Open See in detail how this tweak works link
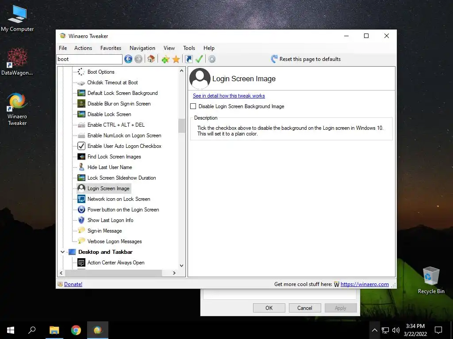This screenshot has height=339, width=453. pos(229,96)
